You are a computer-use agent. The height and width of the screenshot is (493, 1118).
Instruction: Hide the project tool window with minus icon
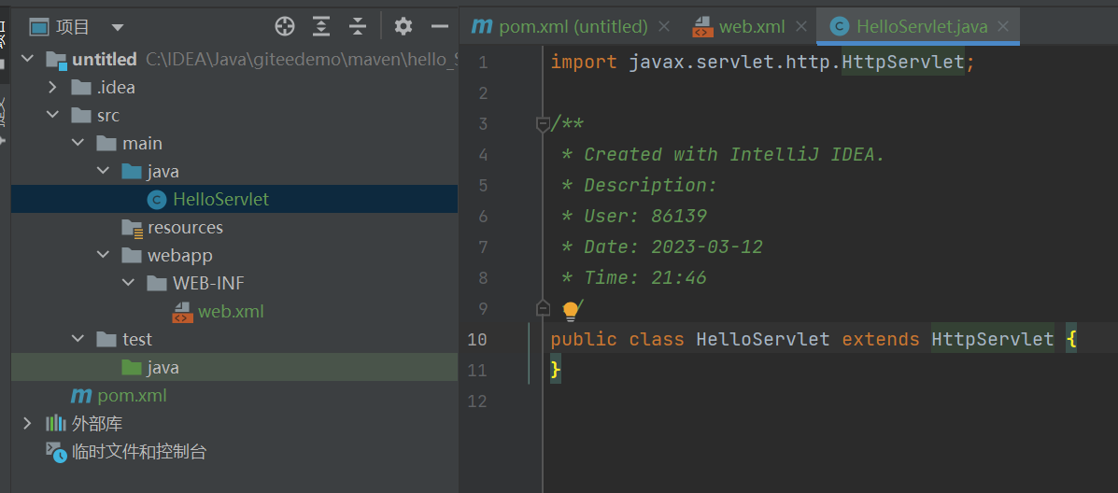point(440,27)
